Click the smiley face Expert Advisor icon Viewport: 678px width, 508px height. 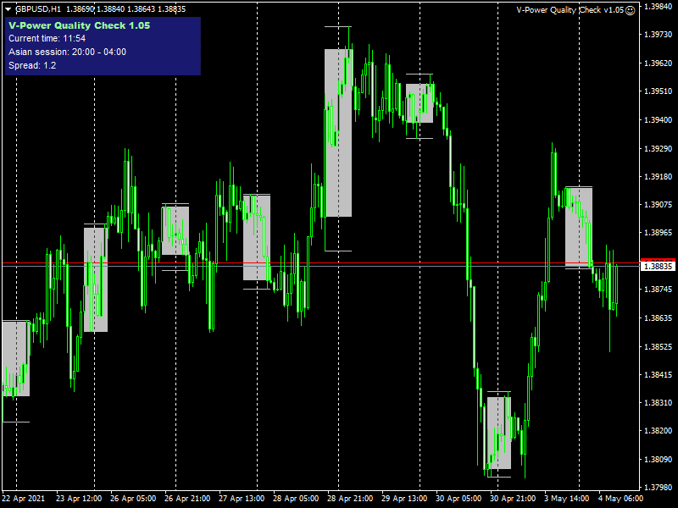[x=630, y=10]
